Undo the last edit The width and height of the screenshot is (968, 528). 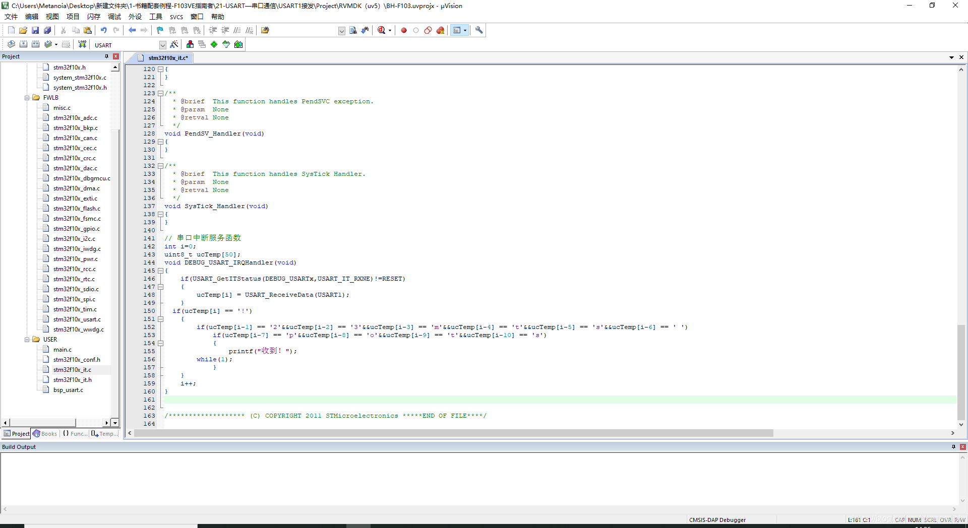pyautogui.click(x=103, y=30)
